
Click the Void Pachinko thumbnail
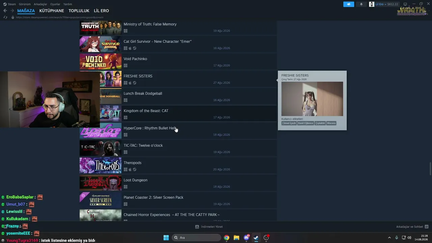[x=101, y=62]
